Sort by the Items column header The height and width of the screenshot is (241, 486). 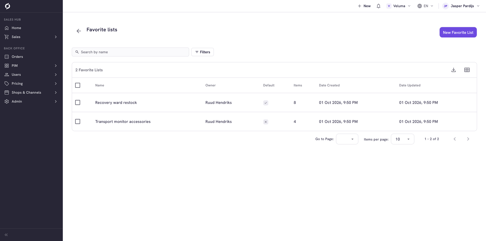click(298, 85)
